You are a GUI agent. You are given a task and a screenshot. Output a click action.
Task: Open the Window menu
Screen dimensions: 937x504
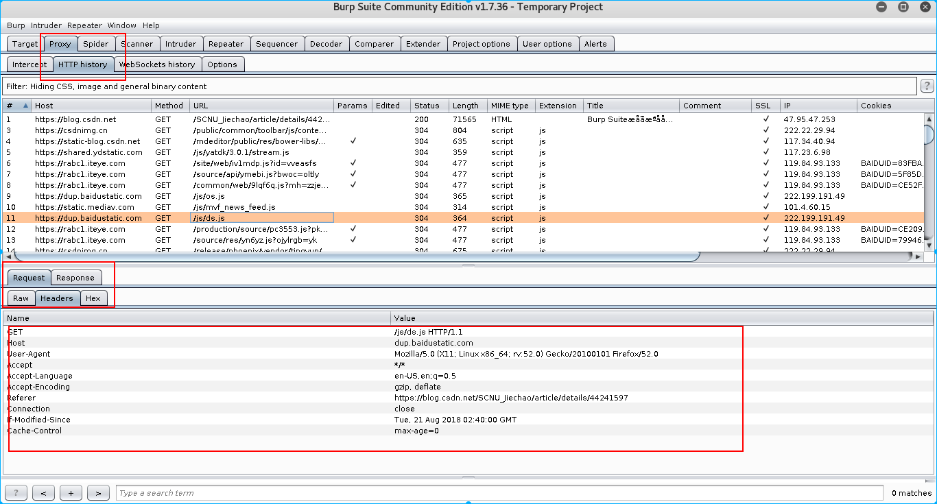(x=121, y=25)
